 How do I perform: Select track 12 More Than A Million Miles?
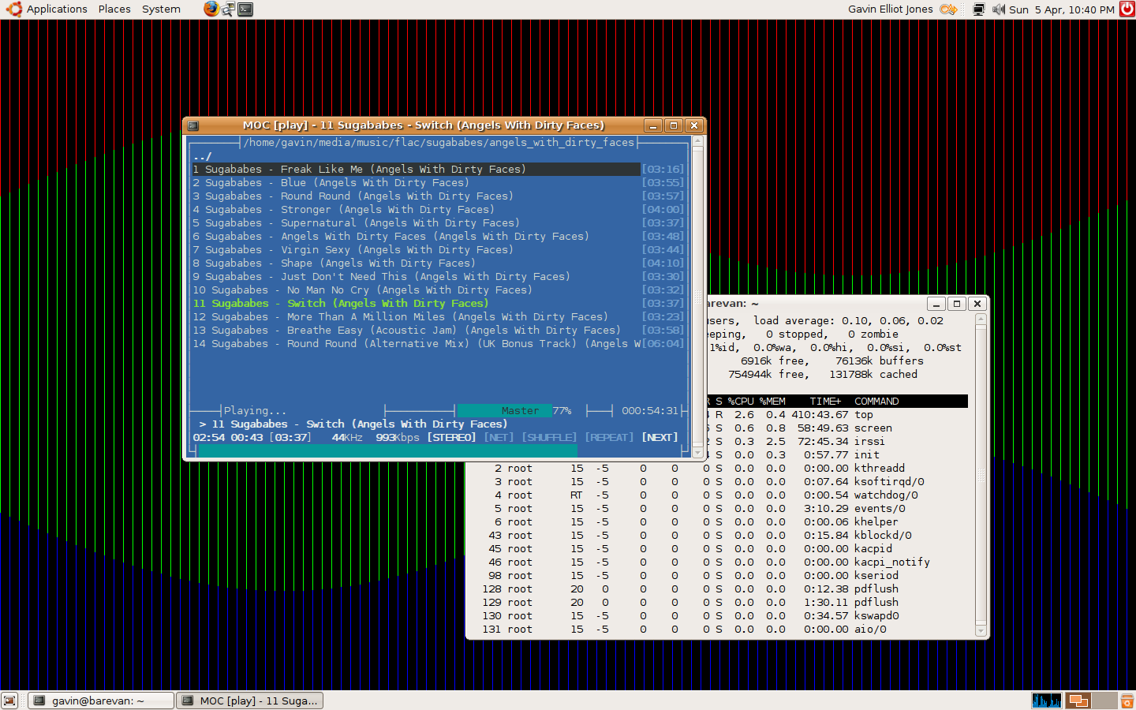coord(417,317)
